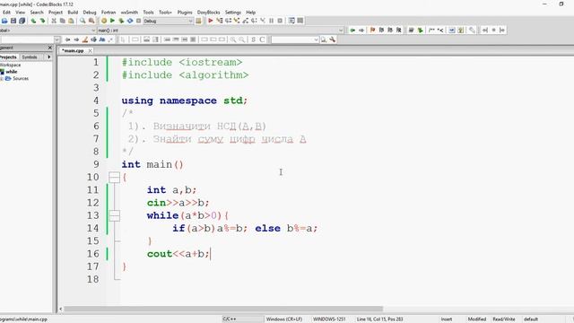Image resolution: width=574 pixels, height=323 pixels.
Task: Jump back using the green left arrow icon
Action: [352, 30]
